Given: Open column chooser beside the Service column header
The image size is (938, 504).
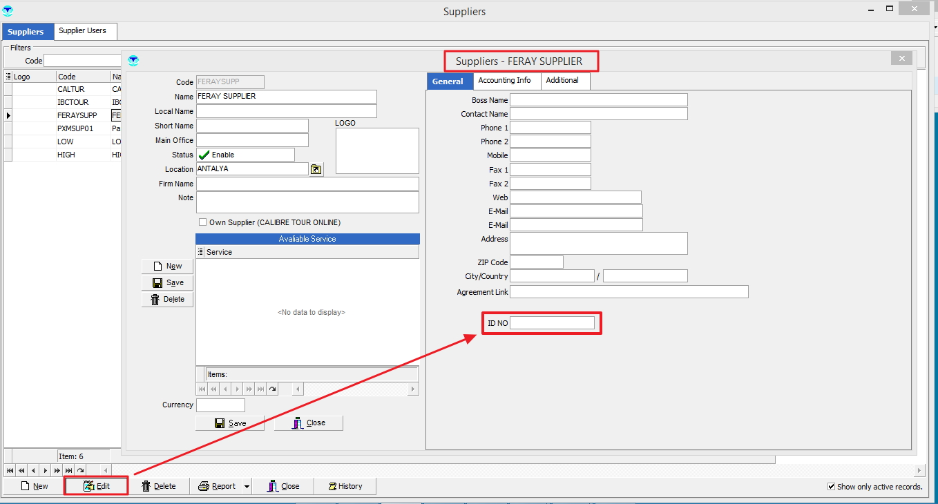Looking at the screenshot, I should pos(201,253).
